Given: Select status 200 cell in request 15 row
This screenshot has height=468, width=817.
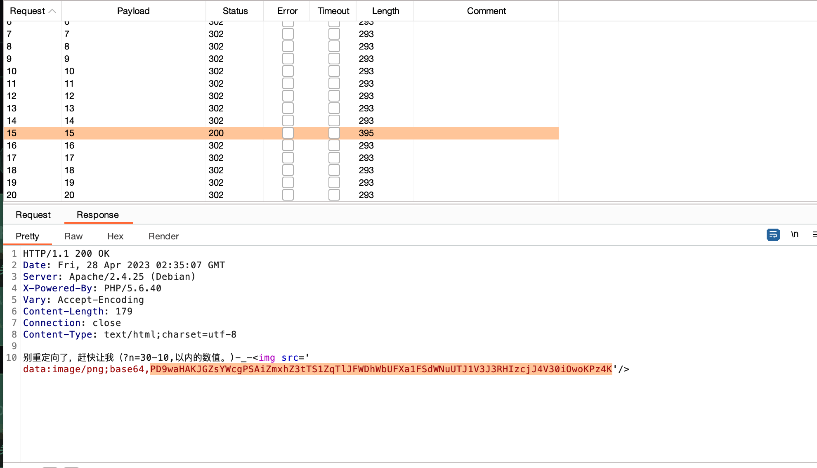Looking at the screenshot, I should click(x=235, y=133).
